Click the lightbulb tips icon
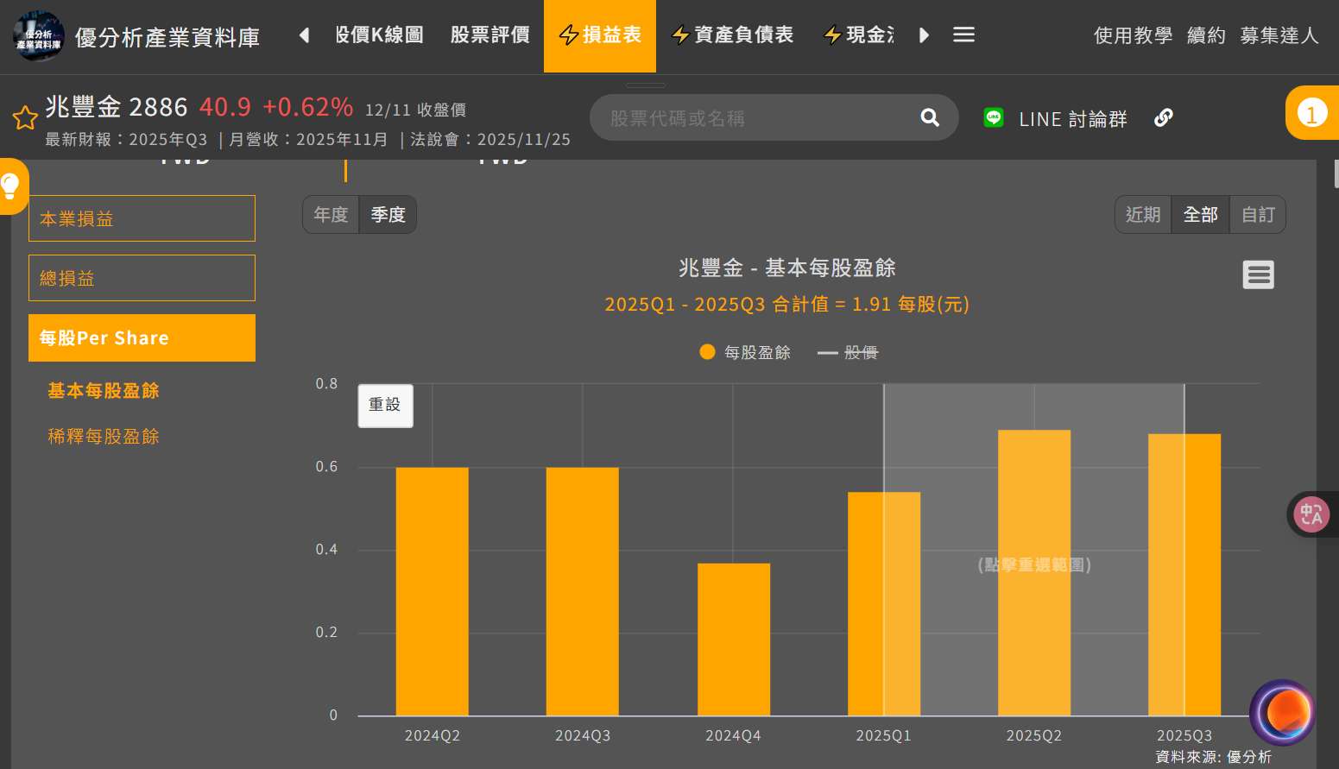1339x769 pixels. (x=11, y=186)
